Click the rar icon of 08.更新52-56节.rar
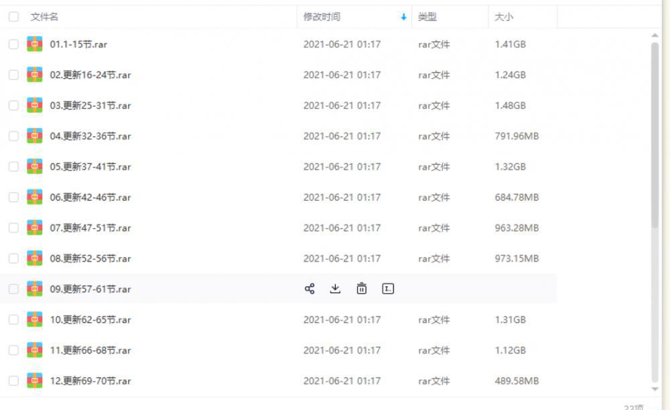 pyautogui.click(x=35, y=258)
